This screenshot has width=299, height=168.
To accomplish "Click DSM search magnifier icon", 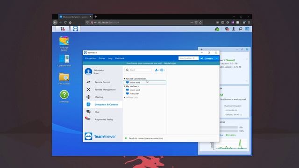I will point(240,29).
